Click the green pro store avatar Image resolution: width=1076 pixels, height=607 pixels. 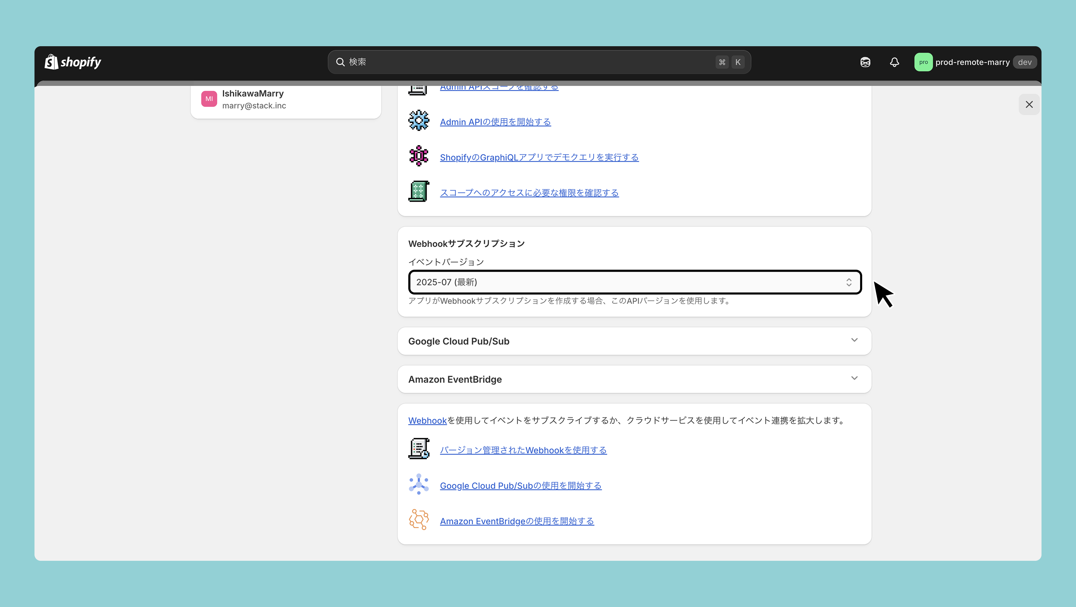(x=923, y=62)
